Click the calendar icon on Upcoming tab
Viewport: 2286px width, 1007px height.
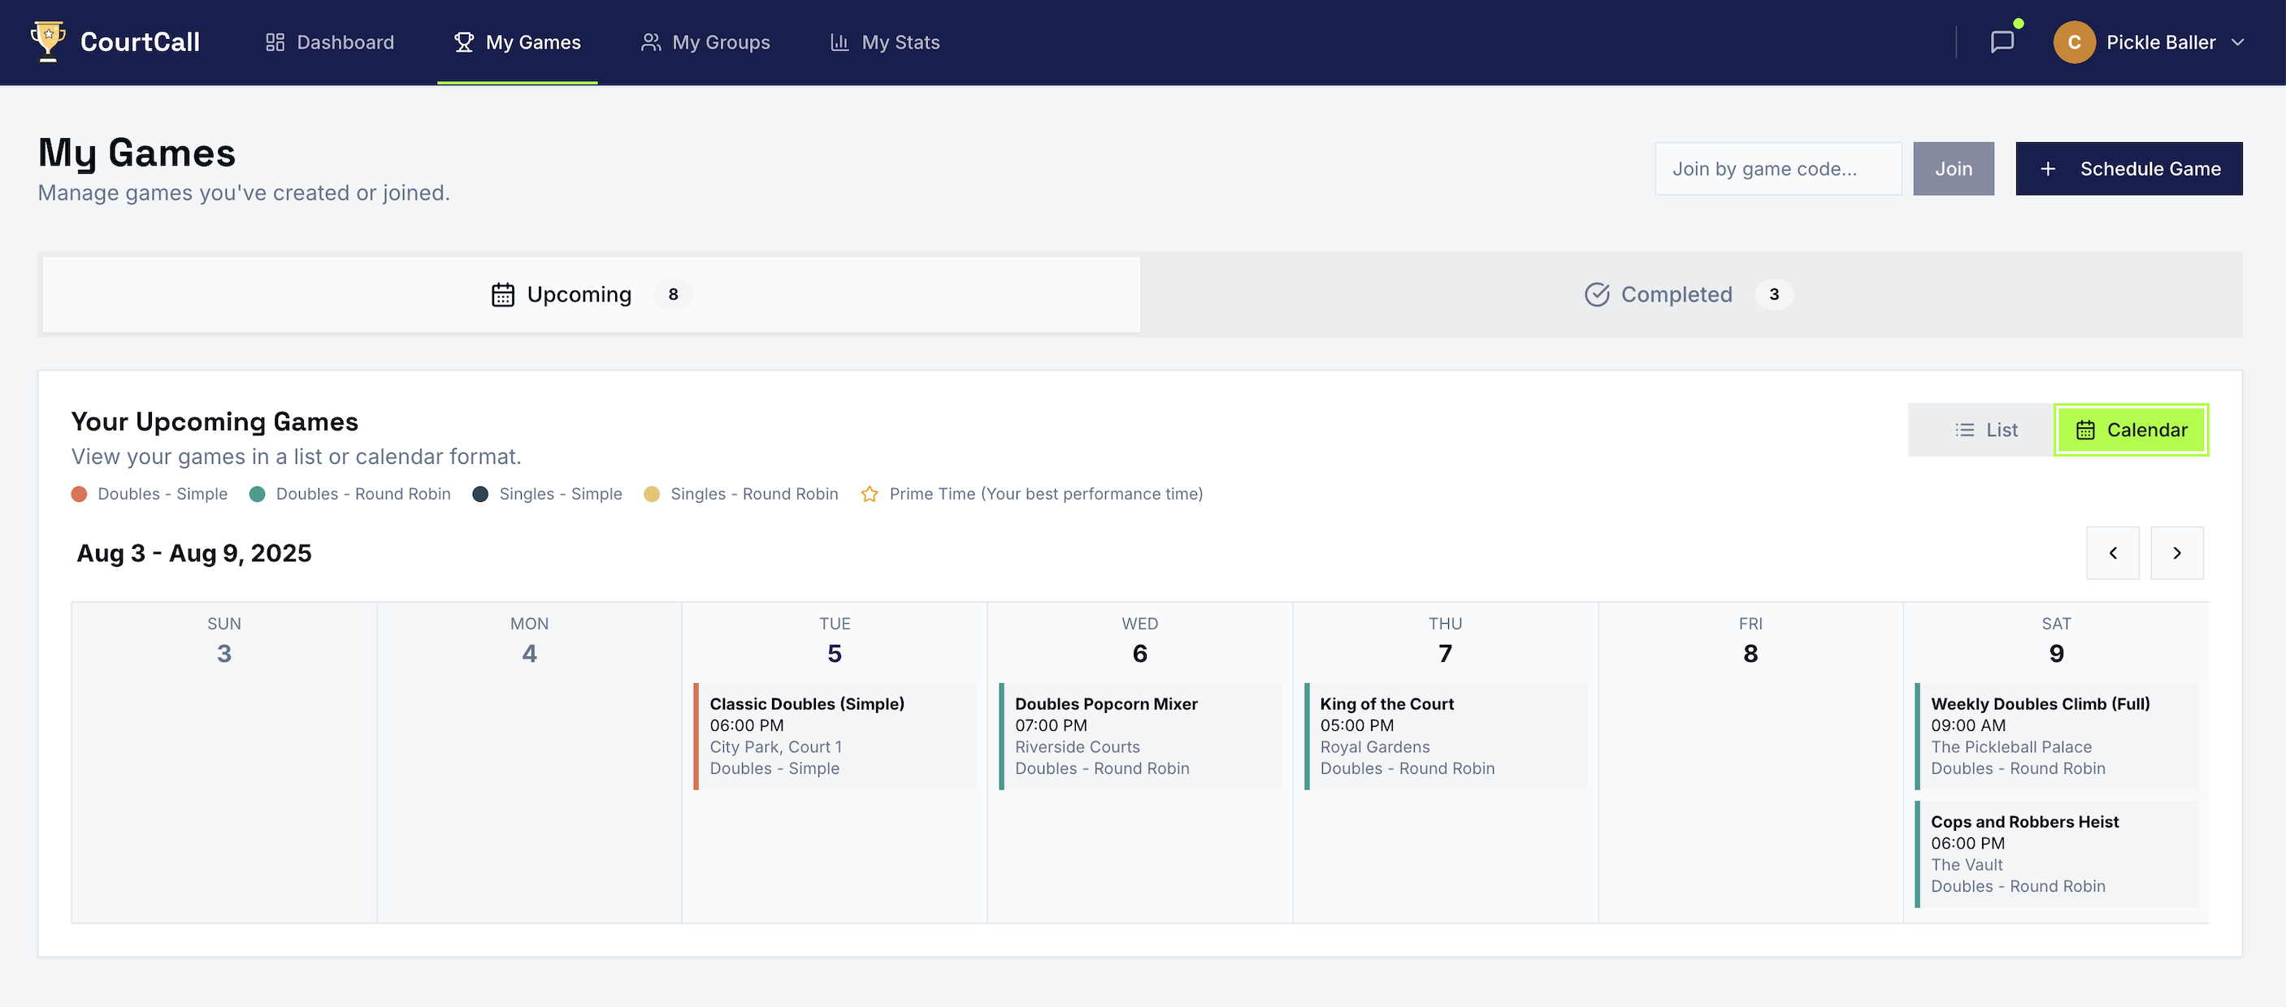point(502,294)
